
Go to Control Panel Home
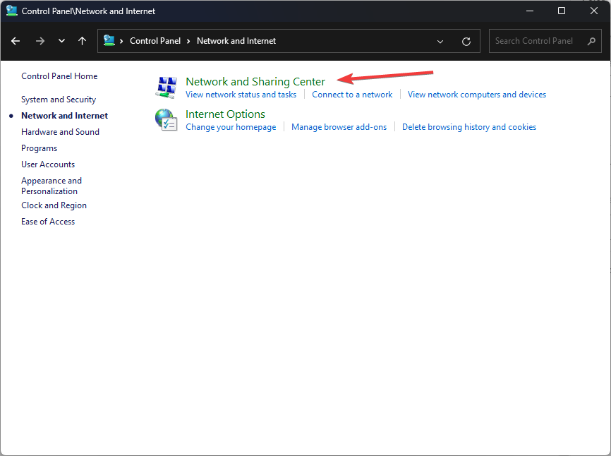59,76
